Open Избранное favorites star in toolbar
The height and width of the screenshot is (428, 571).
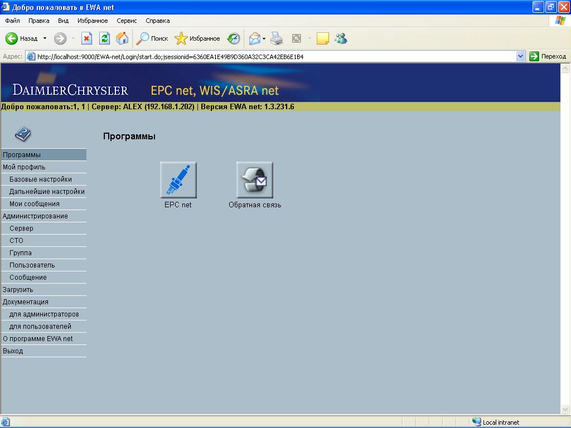197,38
